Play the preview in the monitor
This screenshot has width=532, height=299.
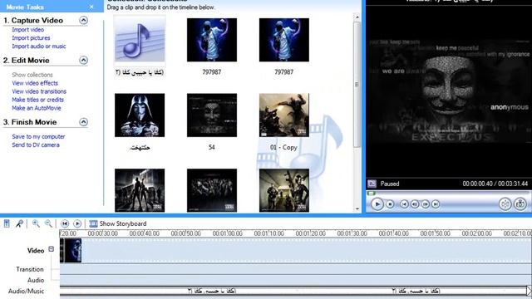[377, 204]
